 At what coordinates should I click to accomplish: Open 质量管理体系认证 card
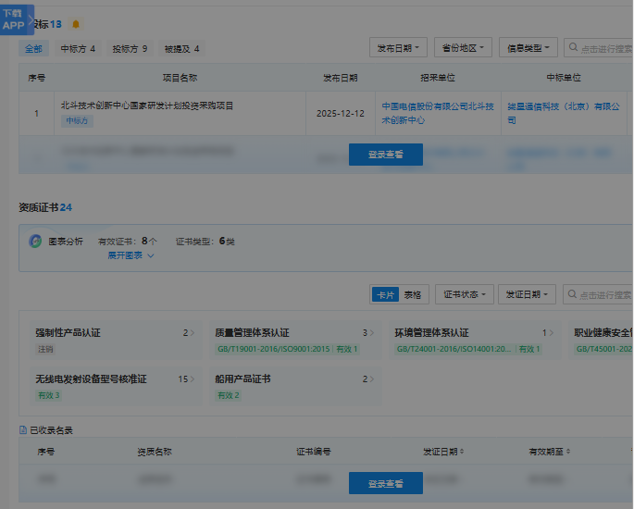[295, 340]
